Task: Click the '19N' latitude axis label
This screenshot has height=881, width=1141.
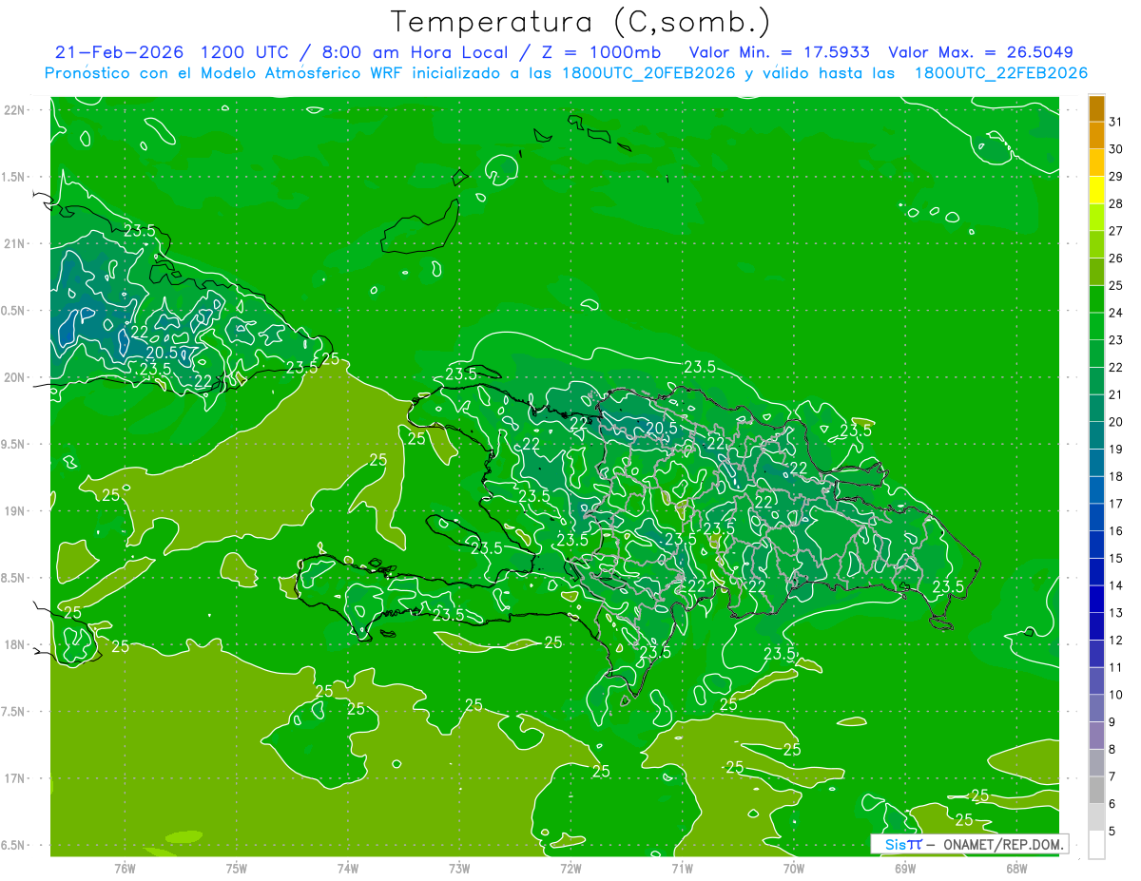Action: (15, 510)
